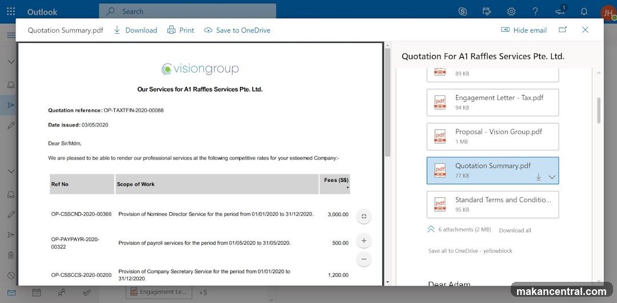
Task: Zoom in on the PDF
Action: [364, 241]
